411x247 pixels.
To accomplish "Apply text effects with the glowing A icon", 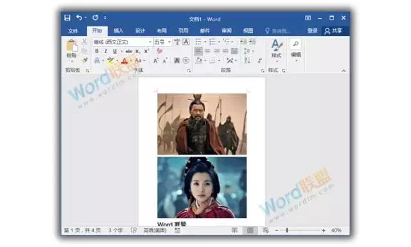I will coord(97,60).
